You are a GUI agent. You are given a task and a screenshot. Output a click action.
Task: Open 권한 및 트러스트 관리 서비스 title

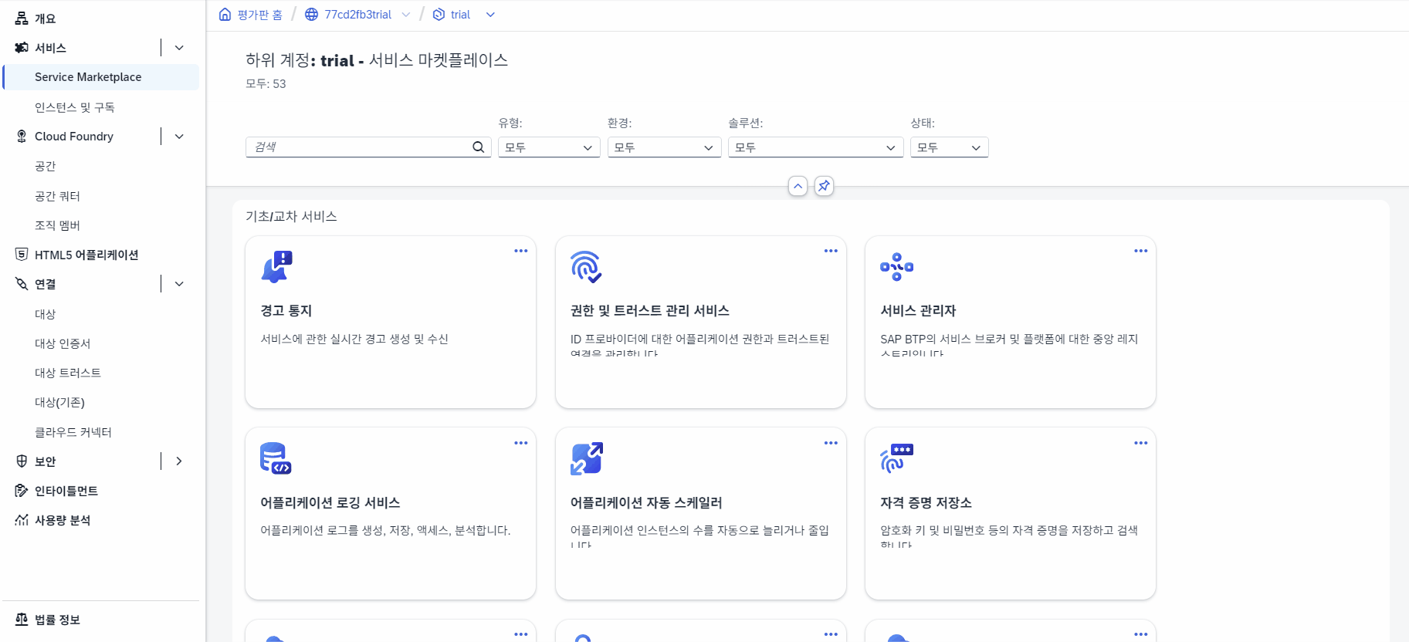point(650,310)
